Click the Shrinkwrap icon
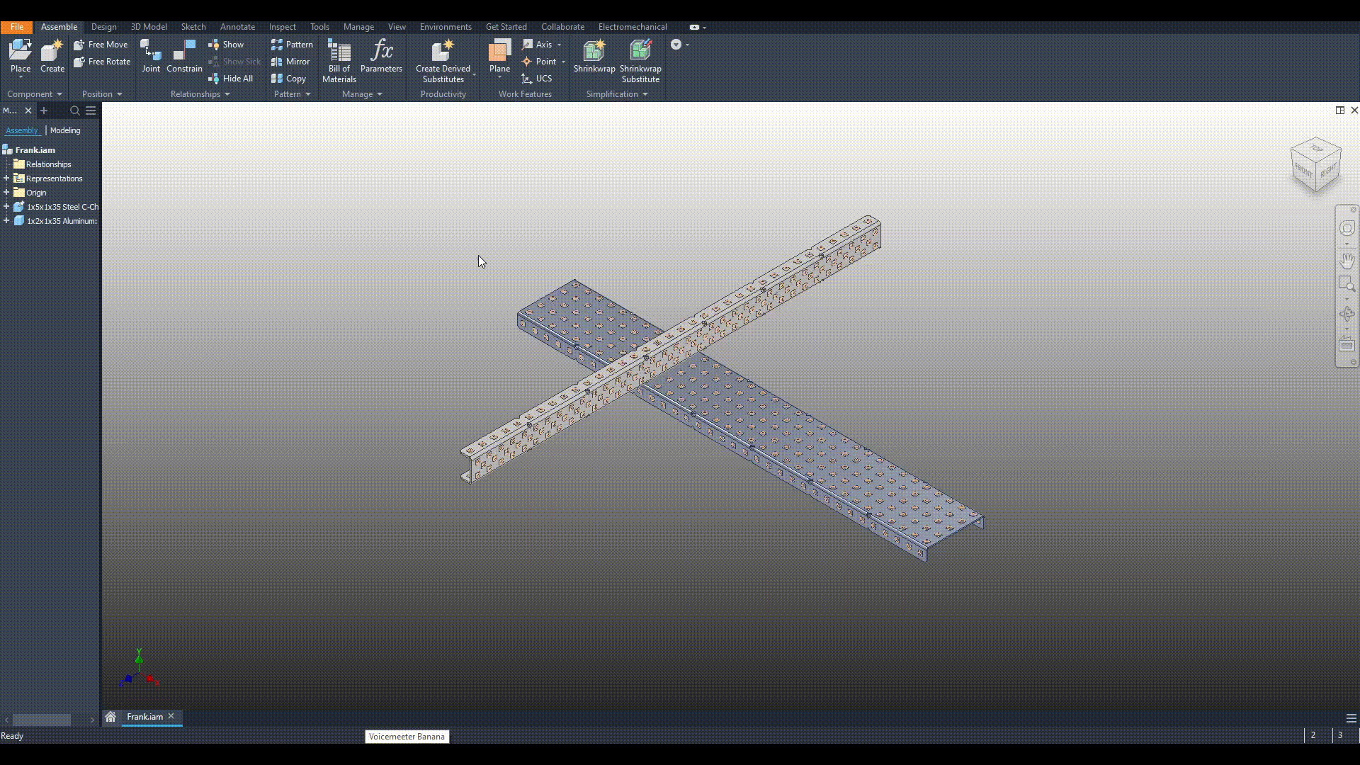 [594, 56]
